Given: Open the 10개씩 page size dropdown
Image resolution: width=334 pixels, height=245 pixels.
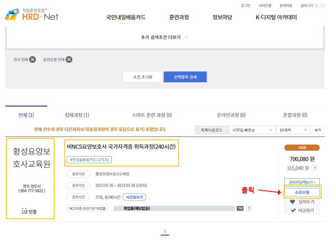Looking at the screenshot, I should pyautogui.click(x=293, y=130).
